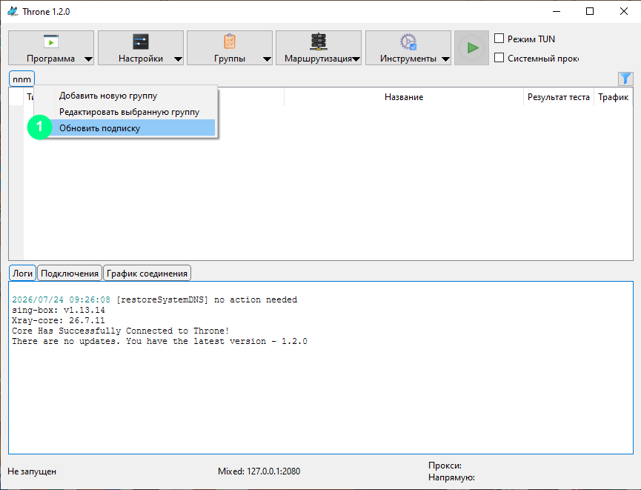
Task: Click the sing-box: v1.13.14 log line
Action: pos(59,310)
